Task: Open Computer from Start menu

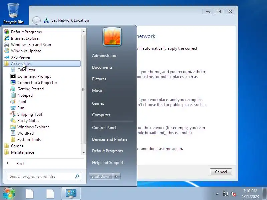Action: 101,115
